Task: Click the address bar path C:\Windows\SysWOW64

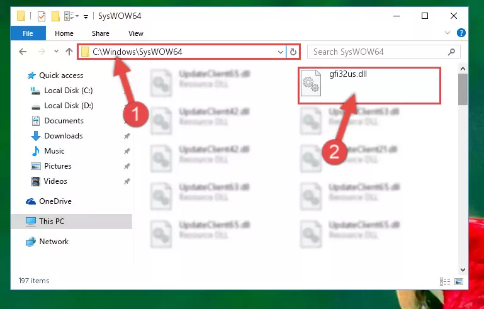Action: 137,52
